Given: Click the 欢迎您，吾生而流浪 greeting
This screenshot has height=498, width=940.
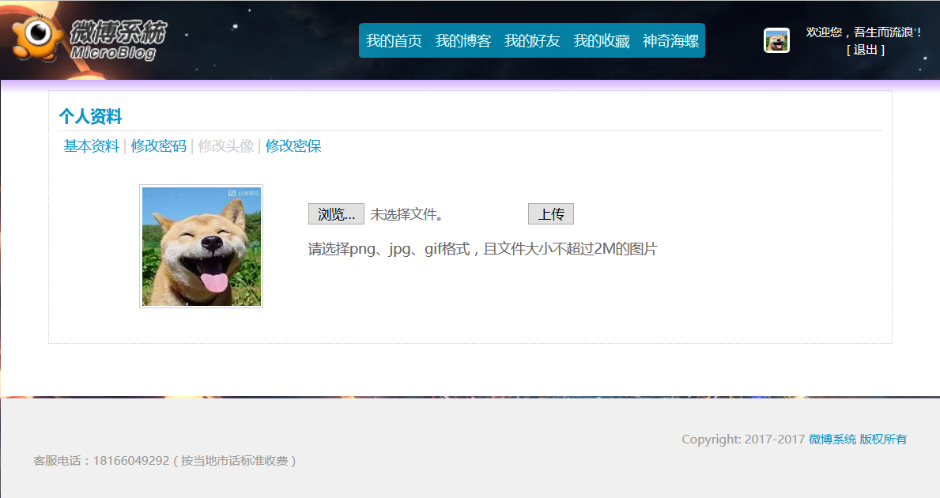Looking at the screenshot, I should 863,32.
